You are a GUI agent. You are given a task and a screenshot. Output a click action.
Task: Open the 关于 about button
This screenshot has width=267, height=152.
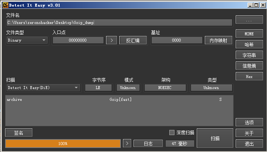pos(249,133)
